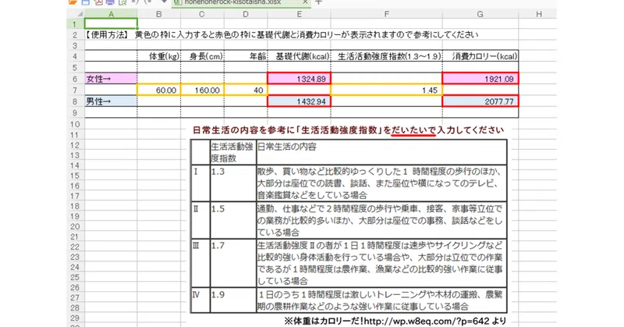Click the index value 1.7

pyautogui.click(x=218, y=246)
